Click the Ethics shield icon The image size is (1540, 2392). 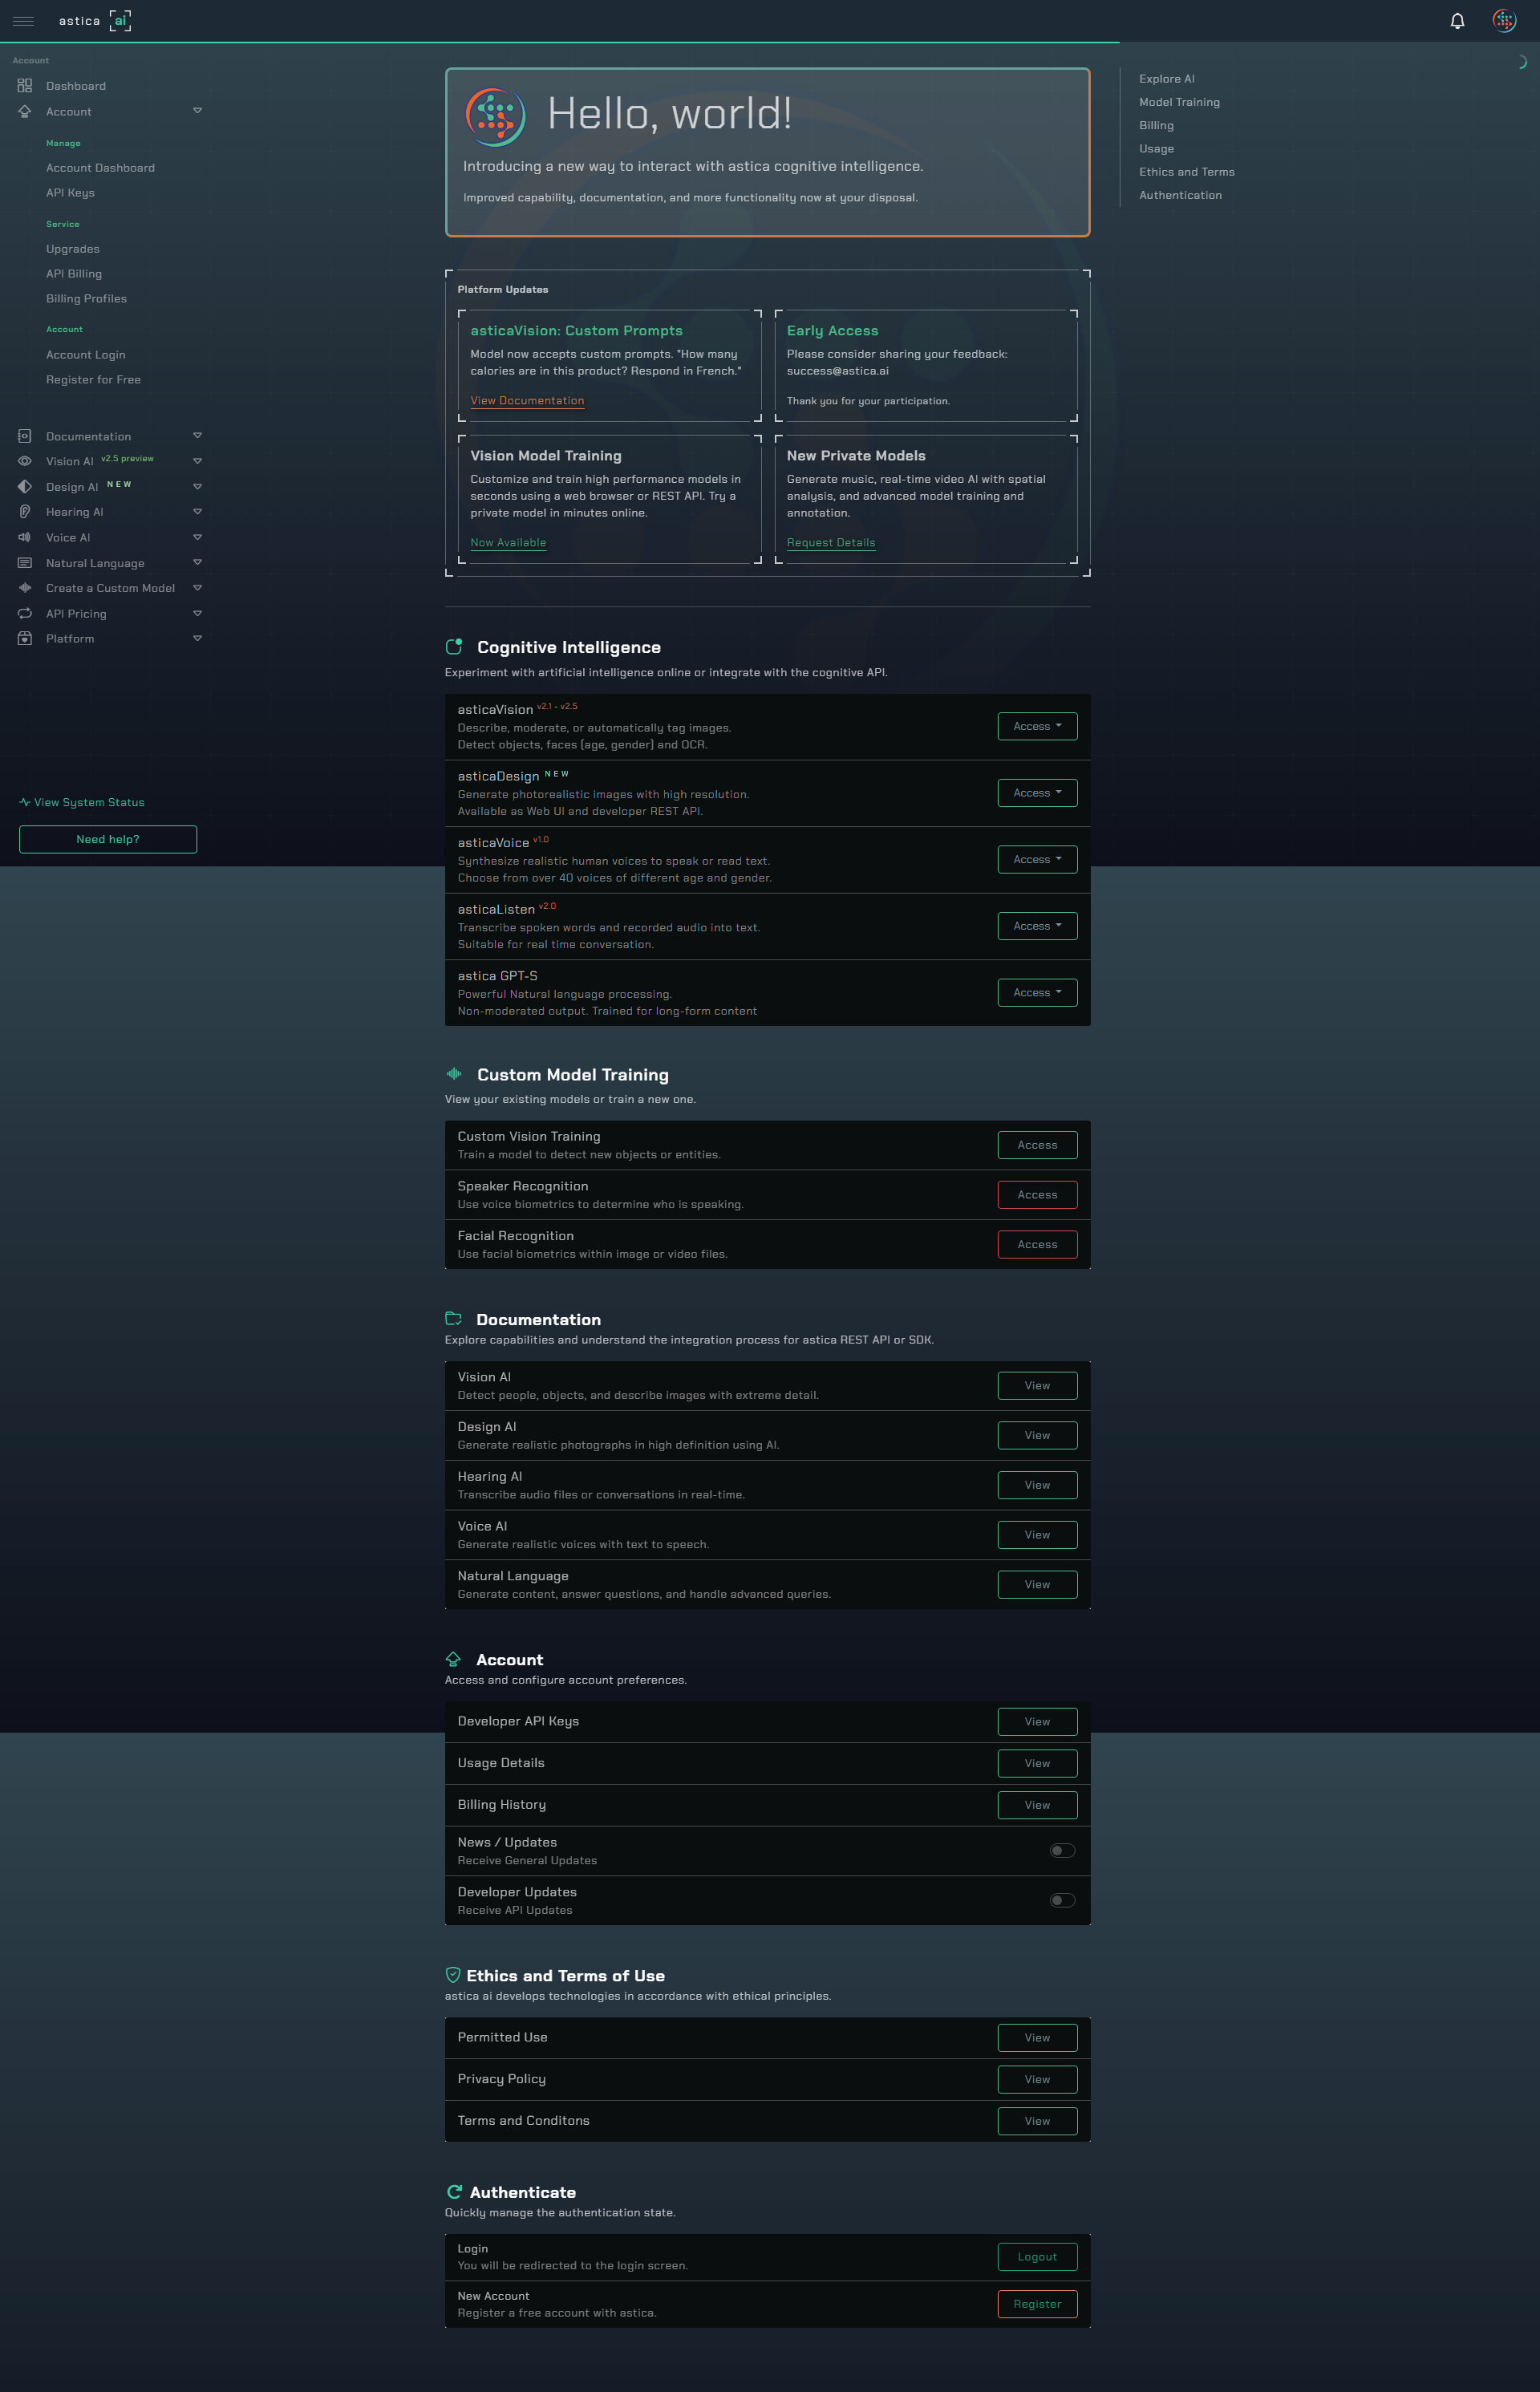pyautogui.click(x=453, y=1975)
